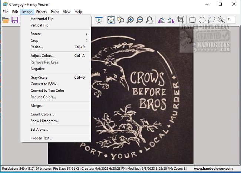The height and width of the screenshot is (173, 241).
Task: Choose Vertical Flip
Action: coord(56,25)
